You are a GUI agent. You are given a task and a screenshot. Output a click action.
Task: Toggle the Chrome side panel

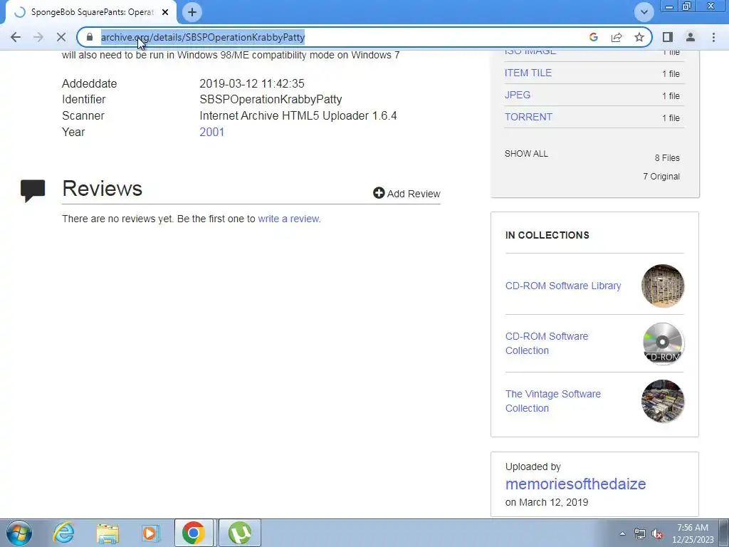coord(668,37)
